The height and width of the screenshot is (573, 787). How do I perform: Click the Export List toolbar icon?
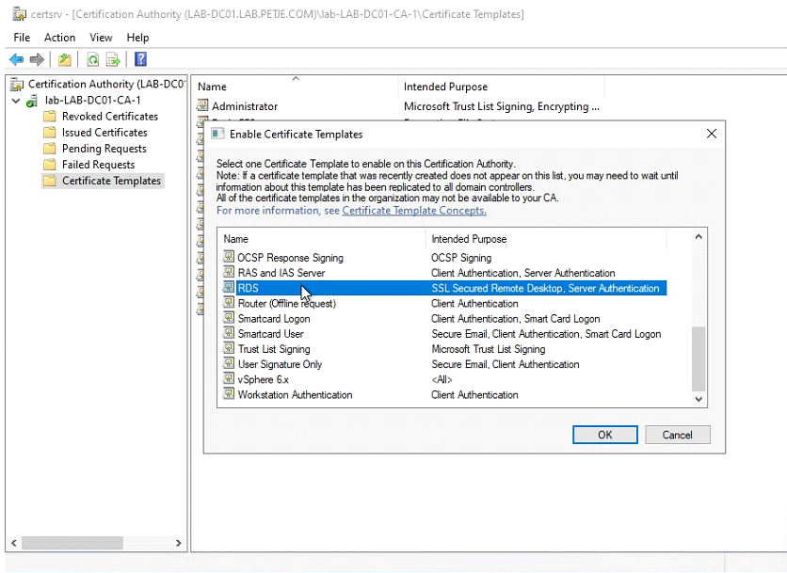point(113,59)
